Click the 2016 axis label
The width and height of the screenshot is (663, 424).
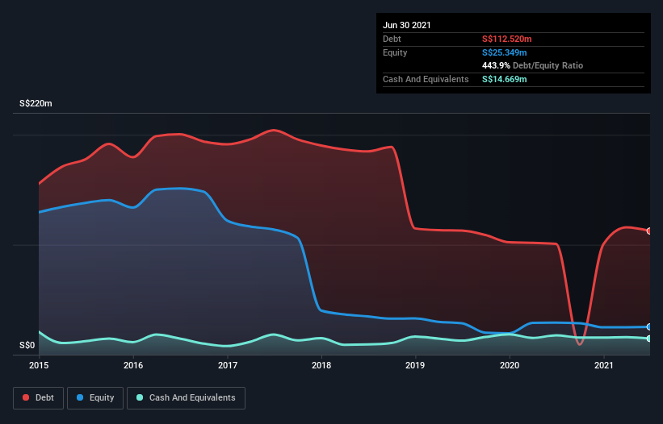pos(133,365)
